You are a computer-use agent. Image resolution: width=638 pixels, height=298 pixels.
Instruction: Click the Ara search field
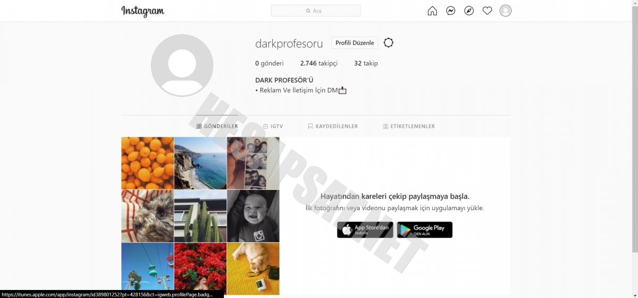[x=316, y=11]
